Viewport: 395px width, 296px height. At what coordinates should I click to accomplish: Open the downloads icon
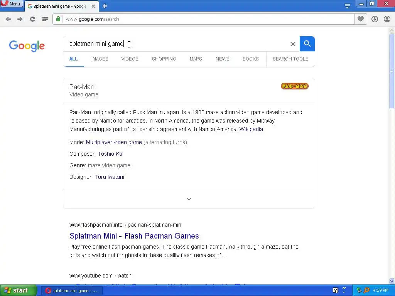[x=375, y=19]
